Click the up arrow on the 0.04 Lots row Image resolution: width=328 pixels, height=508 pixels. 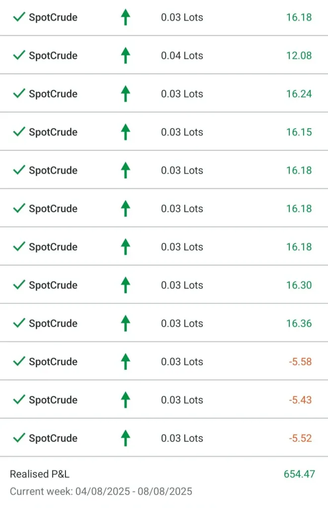click(x=126, y=56)
